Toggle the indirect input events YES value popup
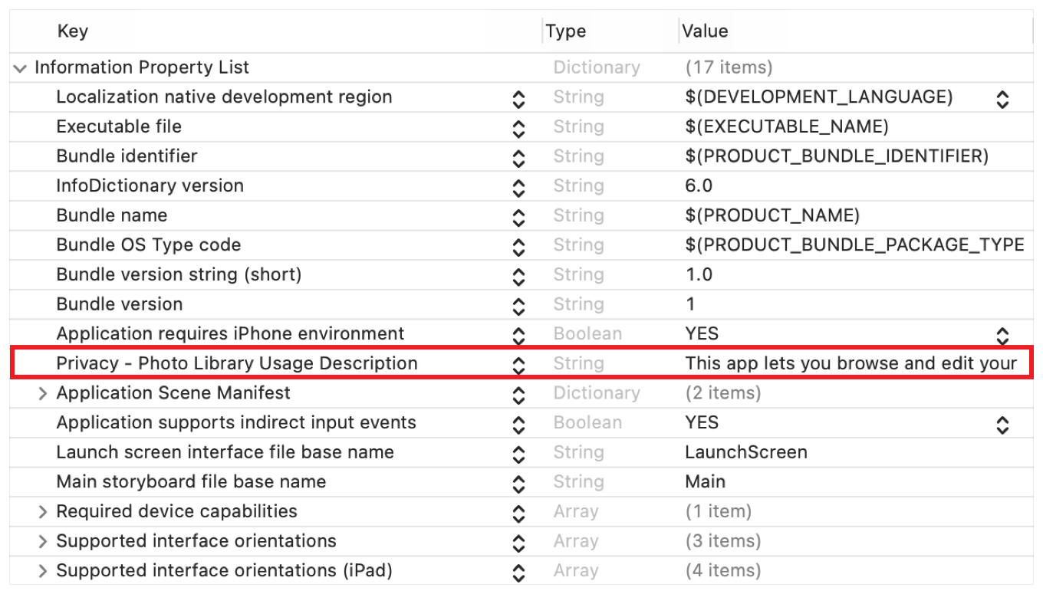The image size is (1043, 594). (x=1002, y=425)
